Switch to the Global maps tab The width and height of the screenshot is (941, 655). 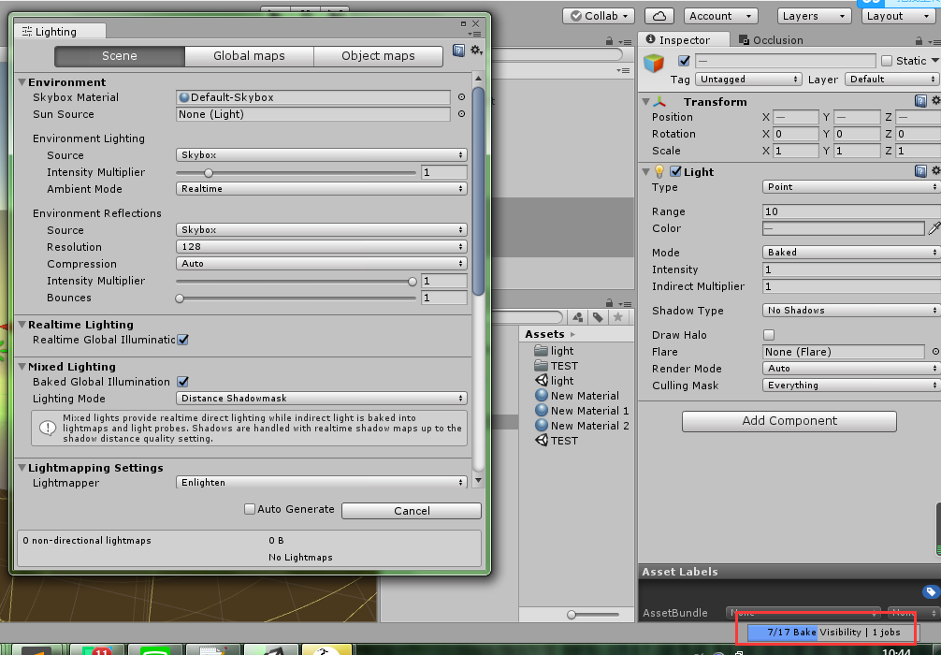[x=249, y=56]
